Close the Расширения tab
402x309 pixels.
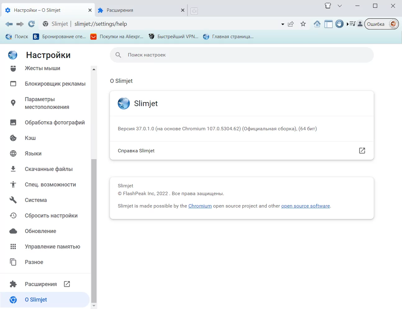[x=183, y=10]
